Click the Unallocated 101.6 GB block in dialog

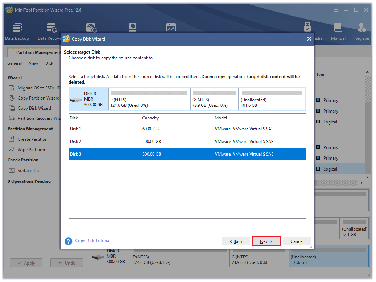[x=272, y=99]
